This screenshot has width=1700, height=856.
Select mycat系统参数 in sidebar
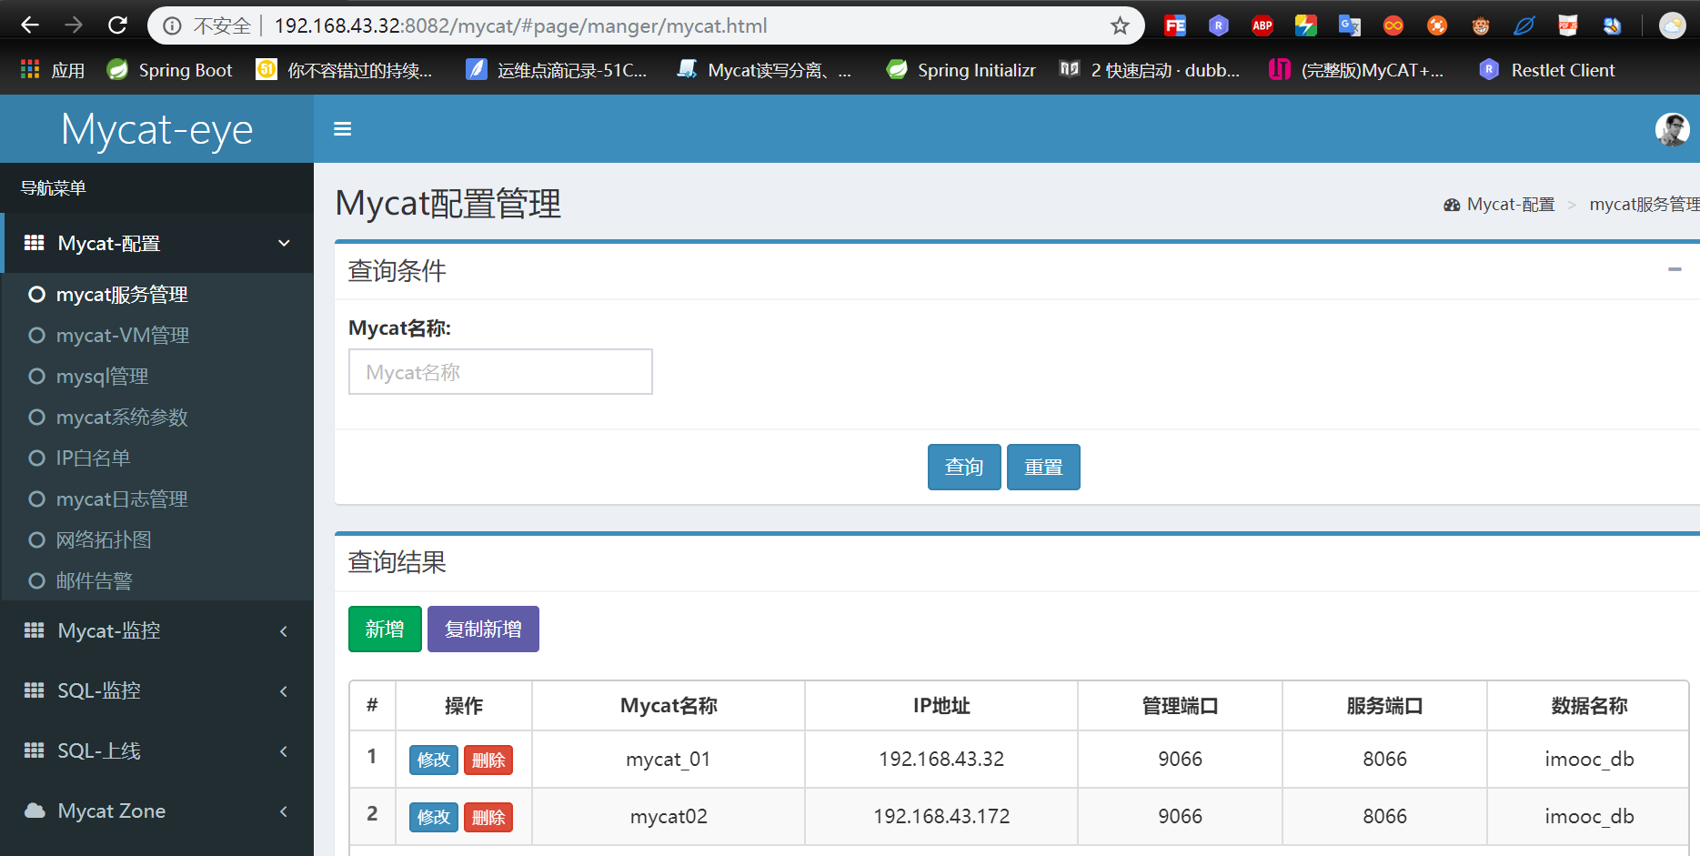click(x=122, y=418)
